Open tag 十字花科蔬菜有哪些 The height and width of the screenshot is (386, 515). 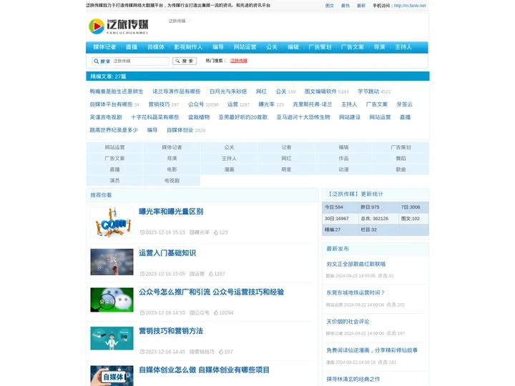[x=154, y=117]
